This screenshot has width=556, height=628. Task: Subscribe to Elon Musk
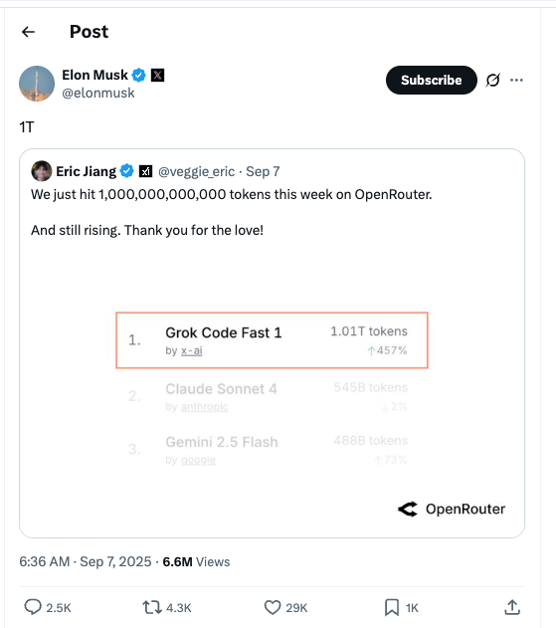coord(432,80)
